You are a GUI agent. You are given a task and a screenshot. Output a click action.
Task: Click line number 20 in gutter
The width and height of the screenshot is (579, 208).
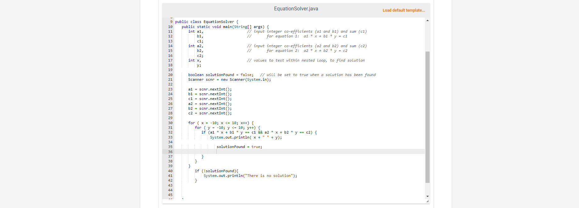click(170, 75)
